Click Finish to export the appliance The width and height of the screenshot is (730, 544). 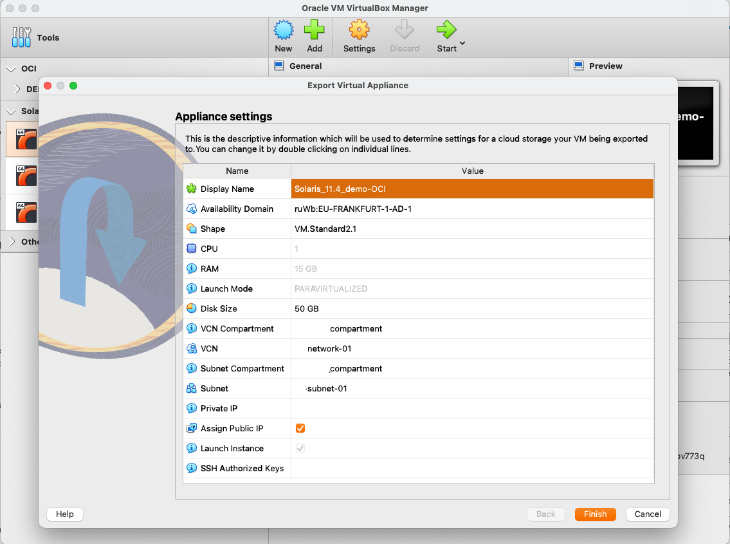(595, 514)
